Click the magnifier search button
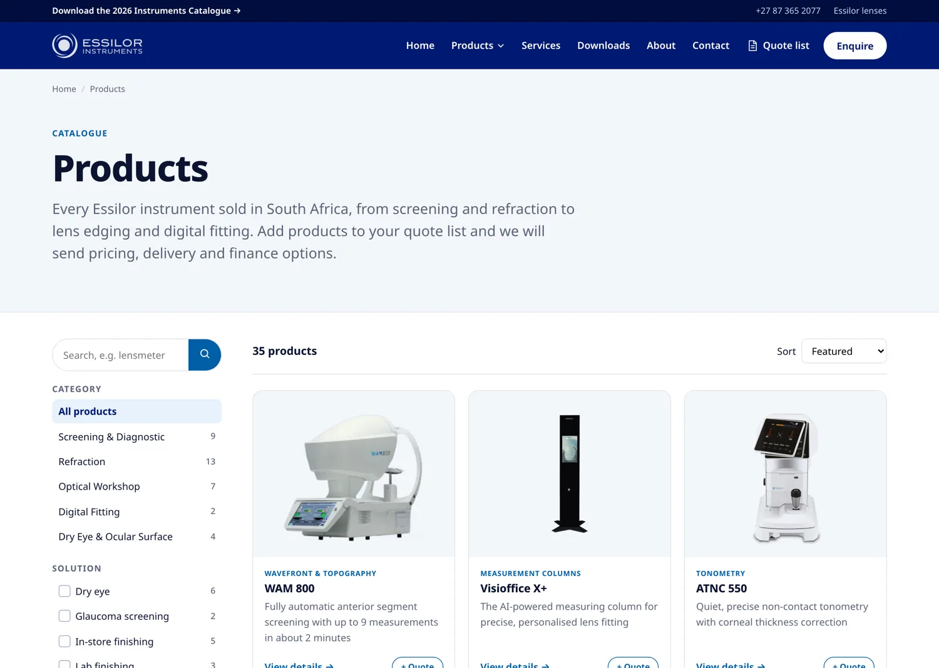Screen dimensions: 939x668 (x=205, y=355)
